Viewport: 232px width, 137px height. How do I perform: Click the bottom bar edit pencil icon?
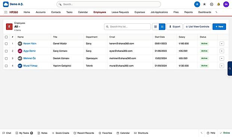click(x=201, y=133)
